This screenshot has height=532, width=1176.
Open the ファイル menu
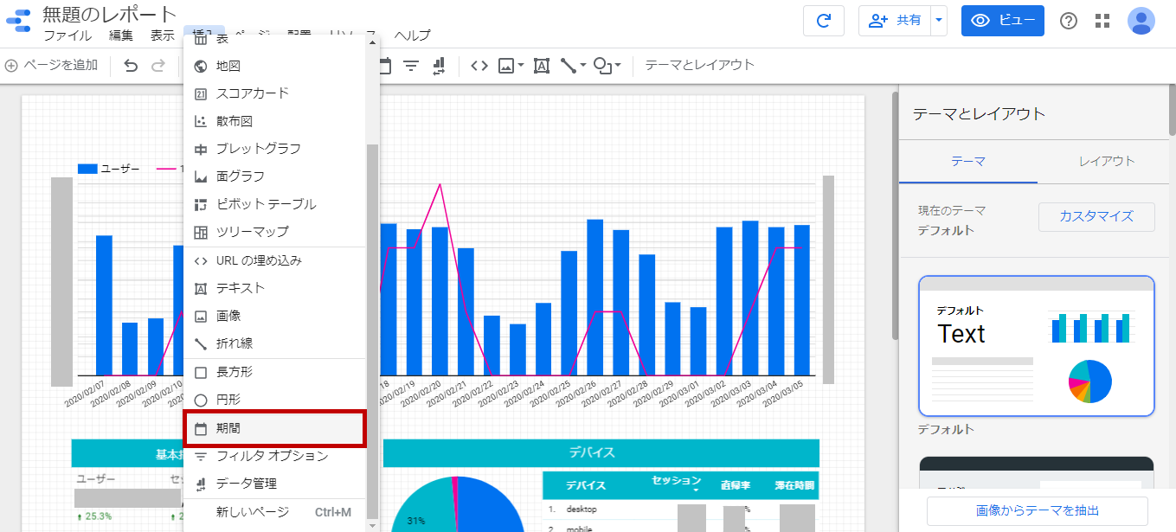click(x=67, y=35)
